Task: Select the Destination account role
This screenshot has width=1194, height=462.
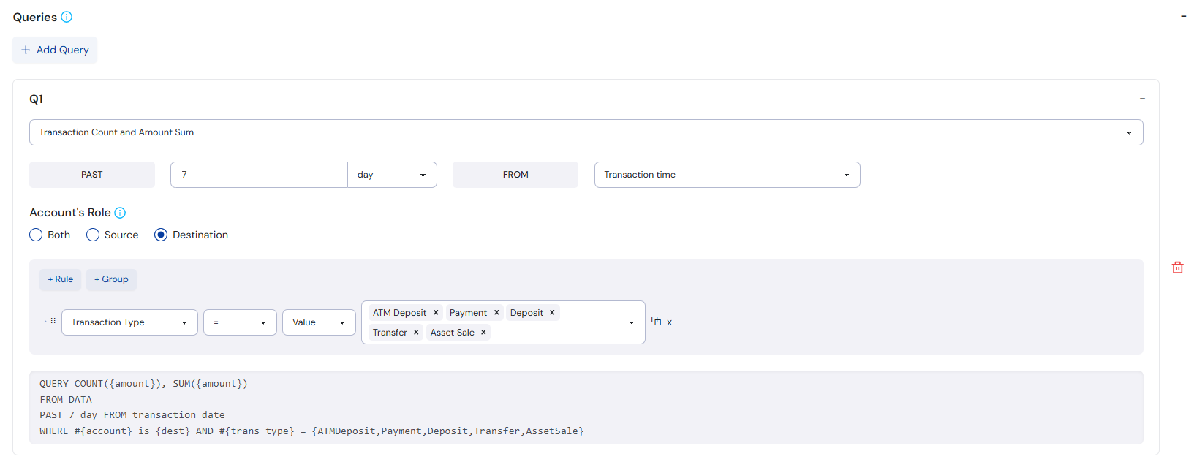Action: point(161,235)
